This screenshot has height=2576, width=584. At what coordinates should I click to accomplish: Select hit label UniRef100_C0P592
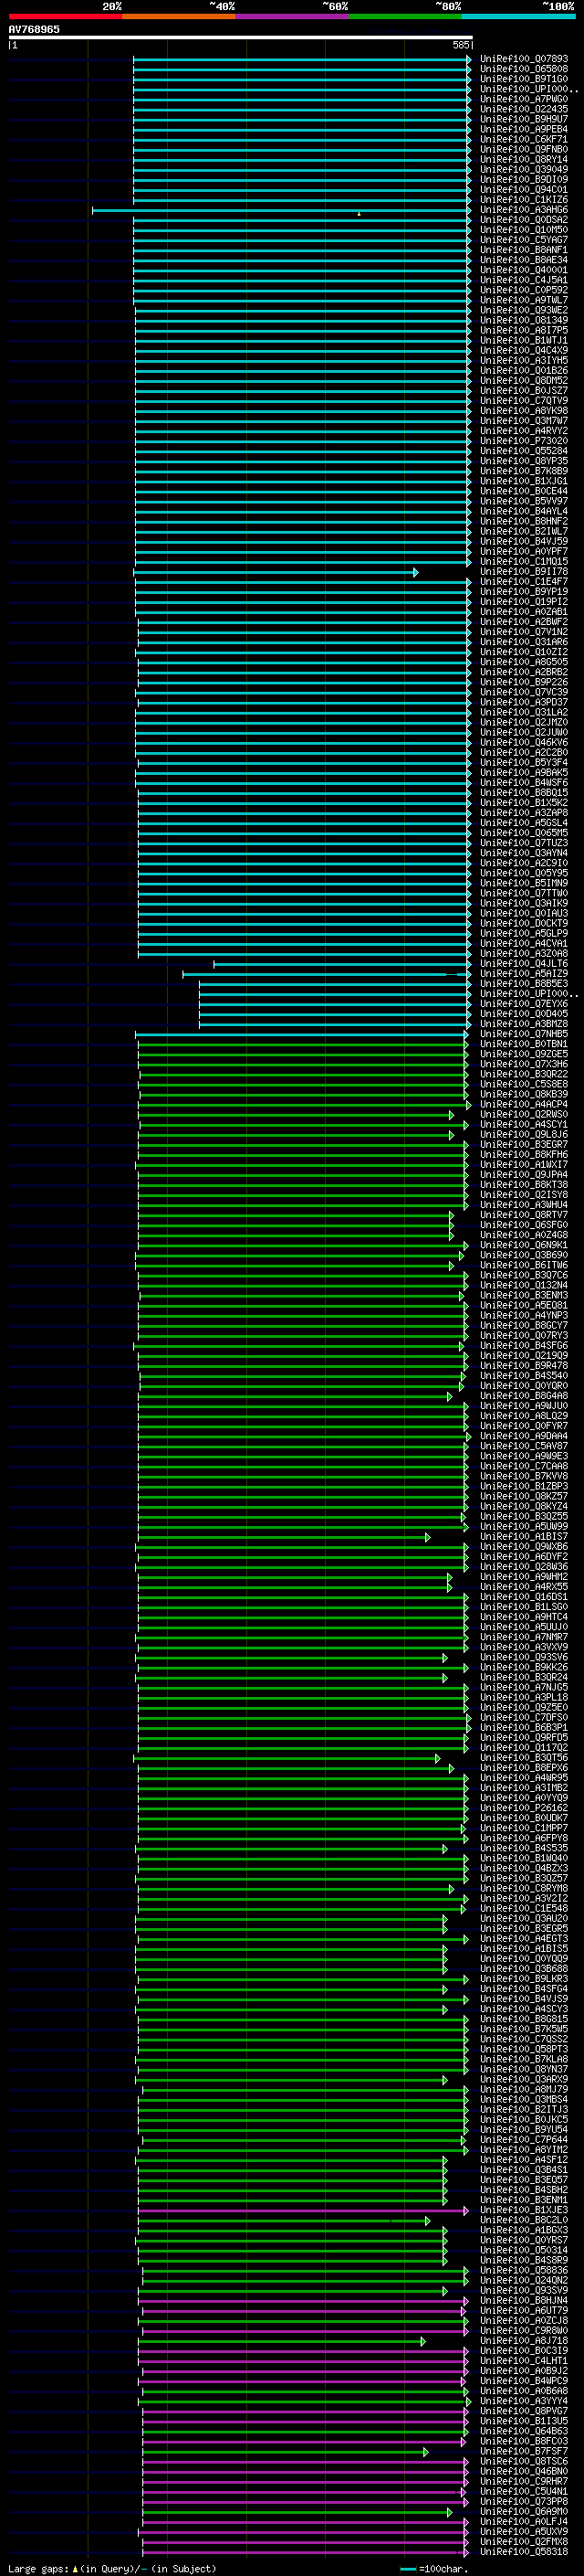click(524, 290)
